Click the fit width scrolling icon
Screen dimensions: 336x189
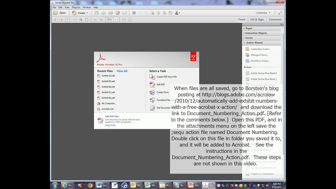pyautogui.click(x=124, y=20)
